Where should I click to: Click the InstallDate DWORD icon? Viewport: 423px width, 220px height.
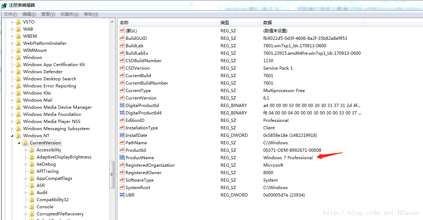[x=122, y=135]
